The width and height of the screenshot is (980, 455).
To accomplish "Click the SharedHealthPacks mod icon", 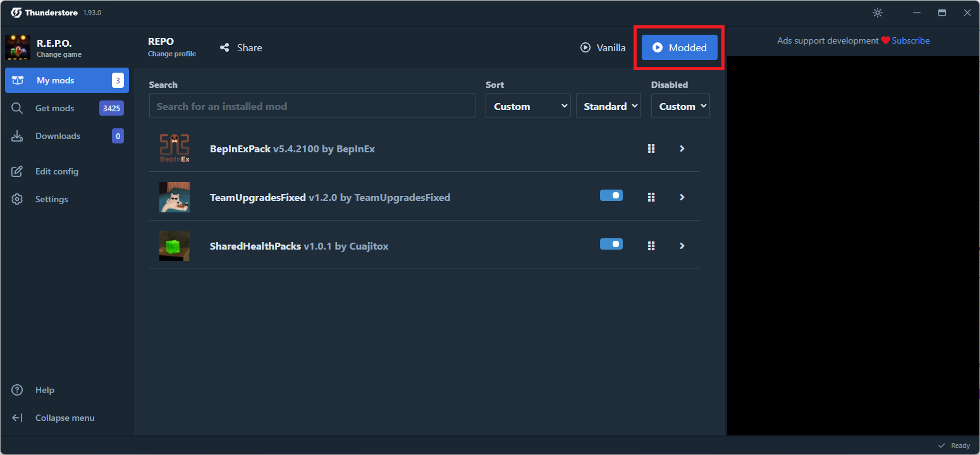I will 175,246.
